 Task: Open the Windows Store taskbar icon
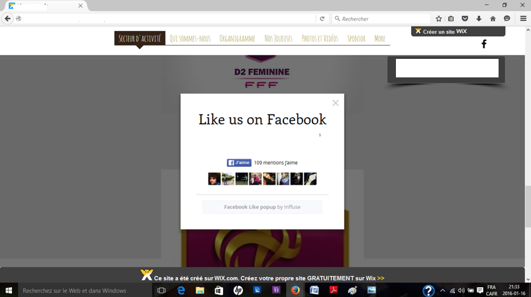218,290
